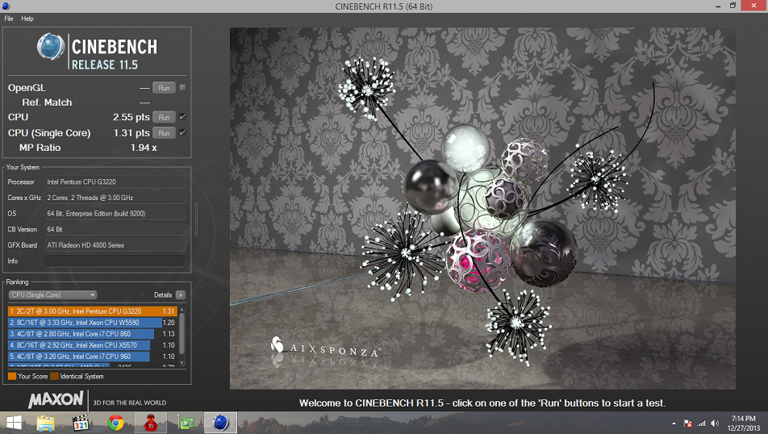
Task: Click the Info input field
Action: point(115,261)
